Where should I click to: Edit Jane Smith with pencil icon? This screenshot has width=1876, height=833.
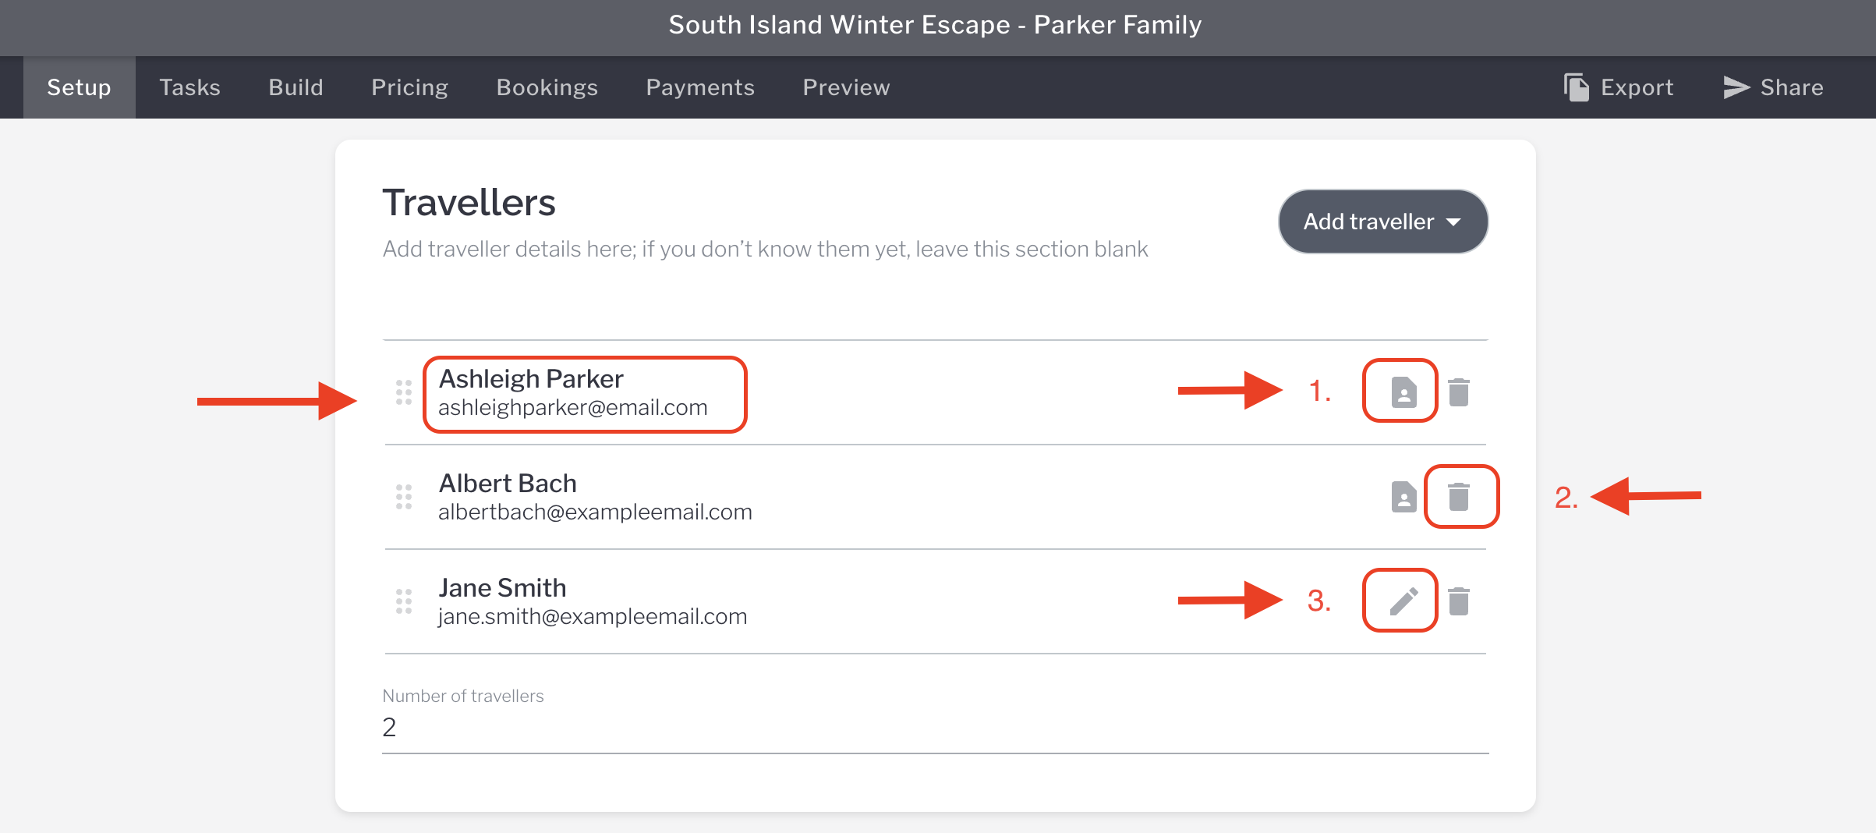pyautogui.click(x=1403, y=601)
